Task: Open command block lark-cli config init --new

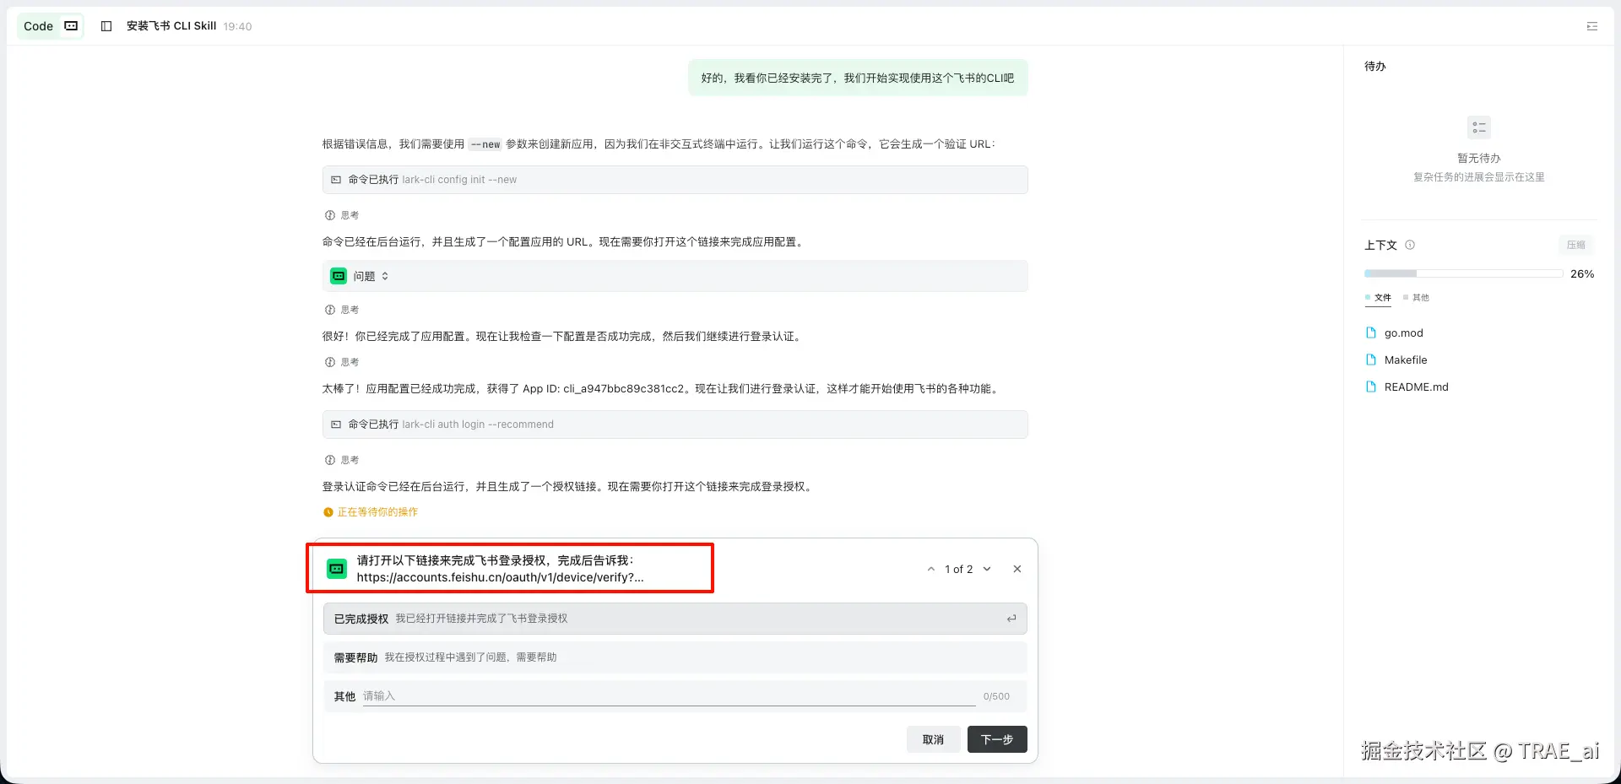Action: coord(675,180)
